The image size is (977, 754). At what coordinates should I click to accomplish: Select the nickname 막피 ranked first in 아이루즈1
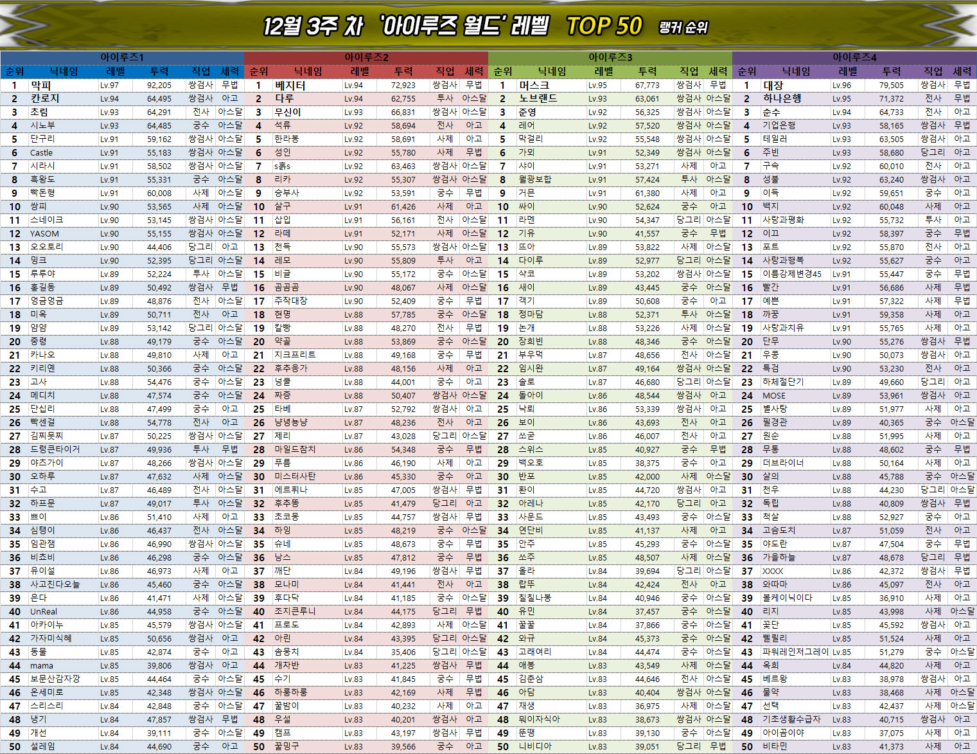(x=40, y=85)
